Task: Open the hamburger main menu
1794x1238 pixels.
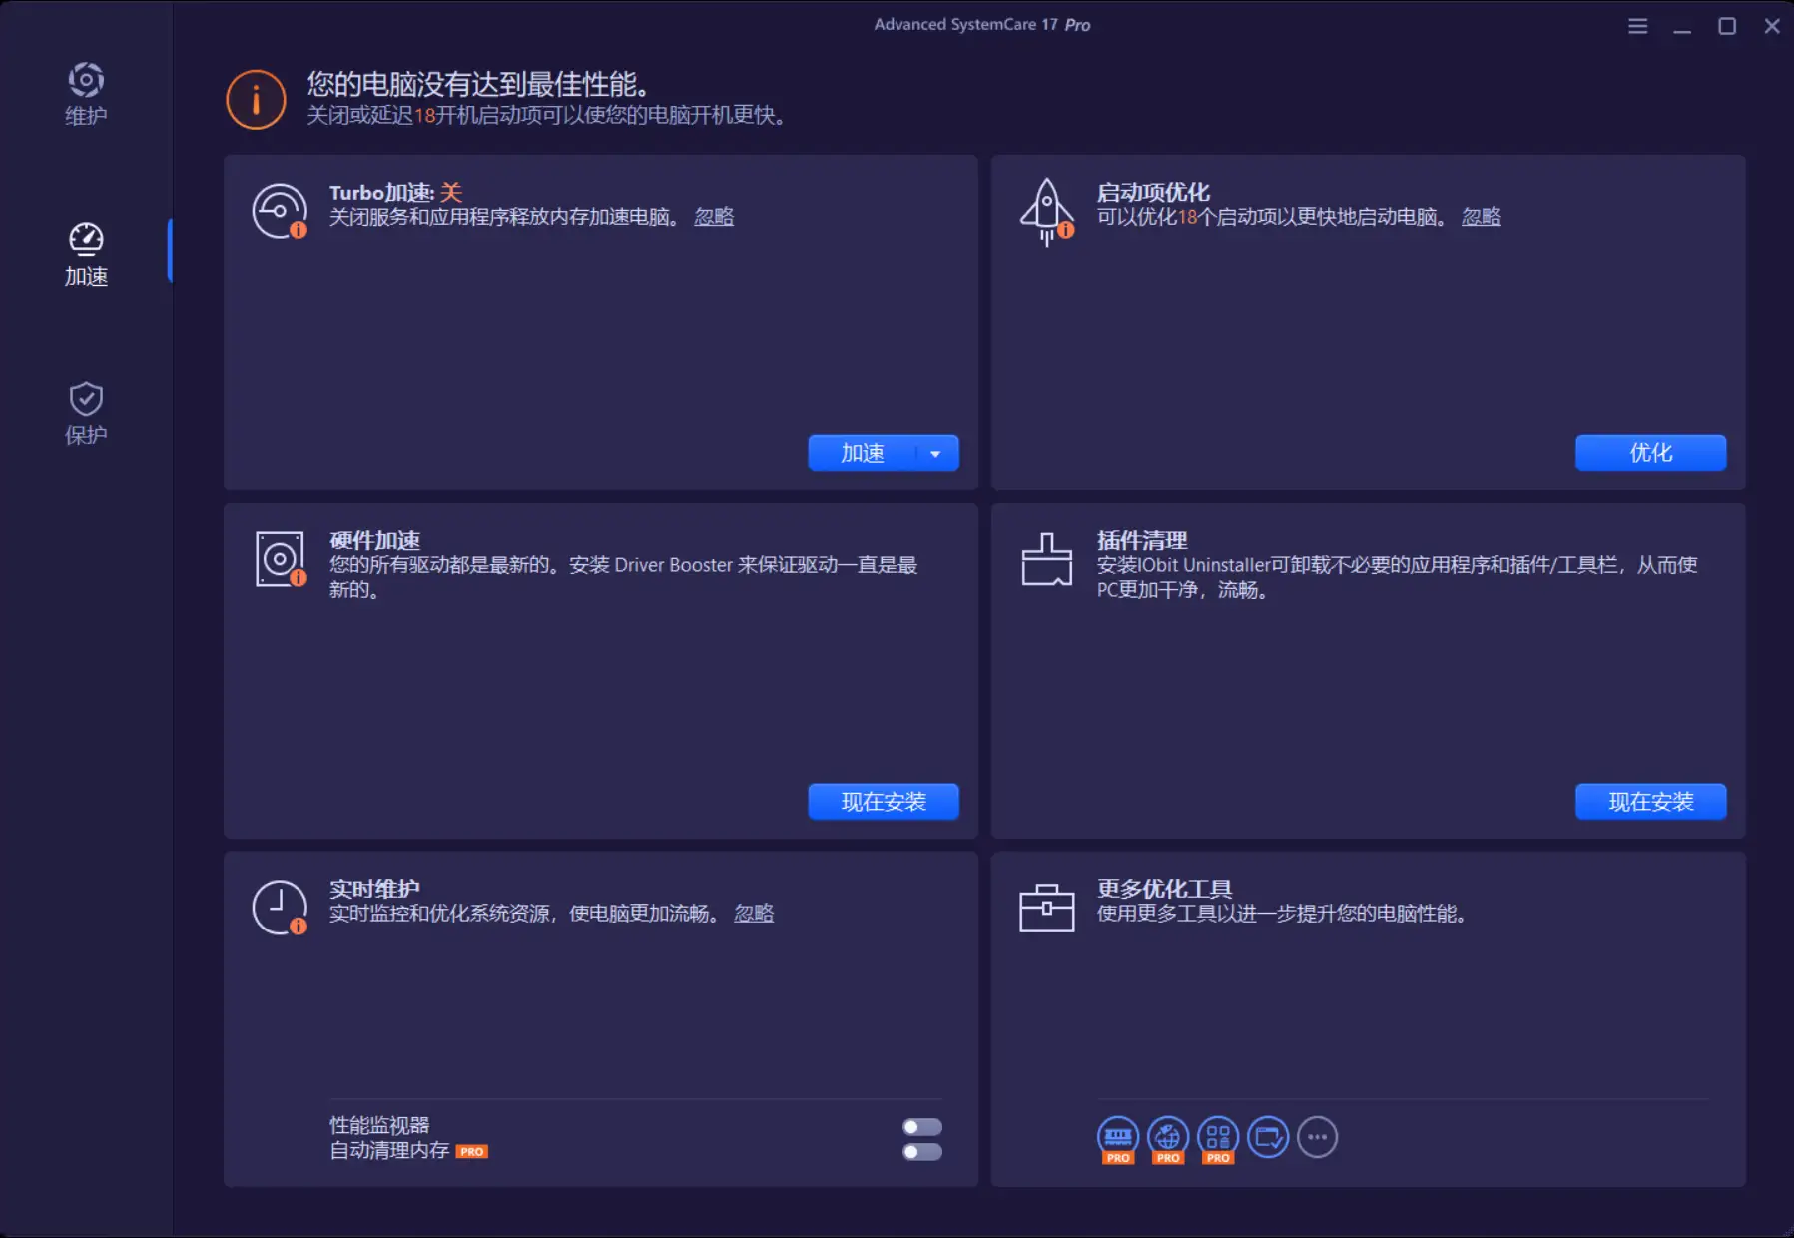Action: coord(1637,26)
